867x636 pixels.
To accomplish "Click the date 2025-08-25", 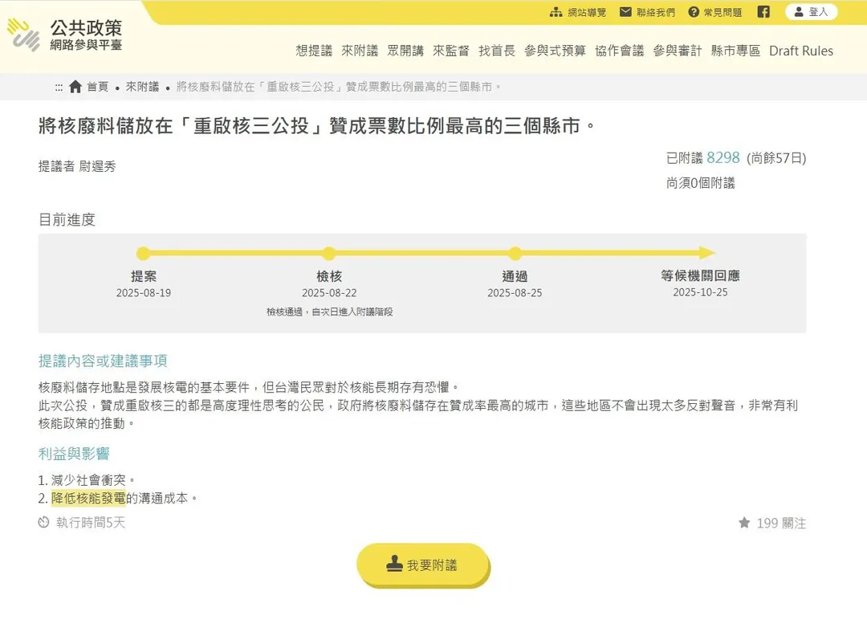I will [515, 292].
